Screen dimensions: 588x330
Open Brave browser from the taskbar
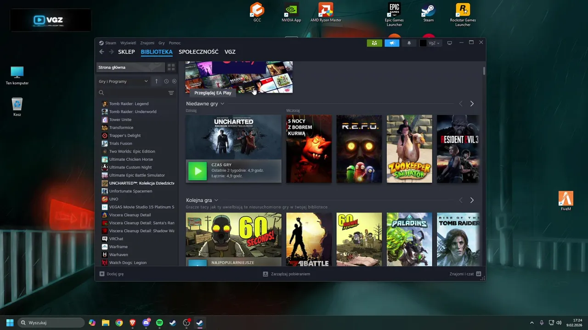click(x=133, y=323)
